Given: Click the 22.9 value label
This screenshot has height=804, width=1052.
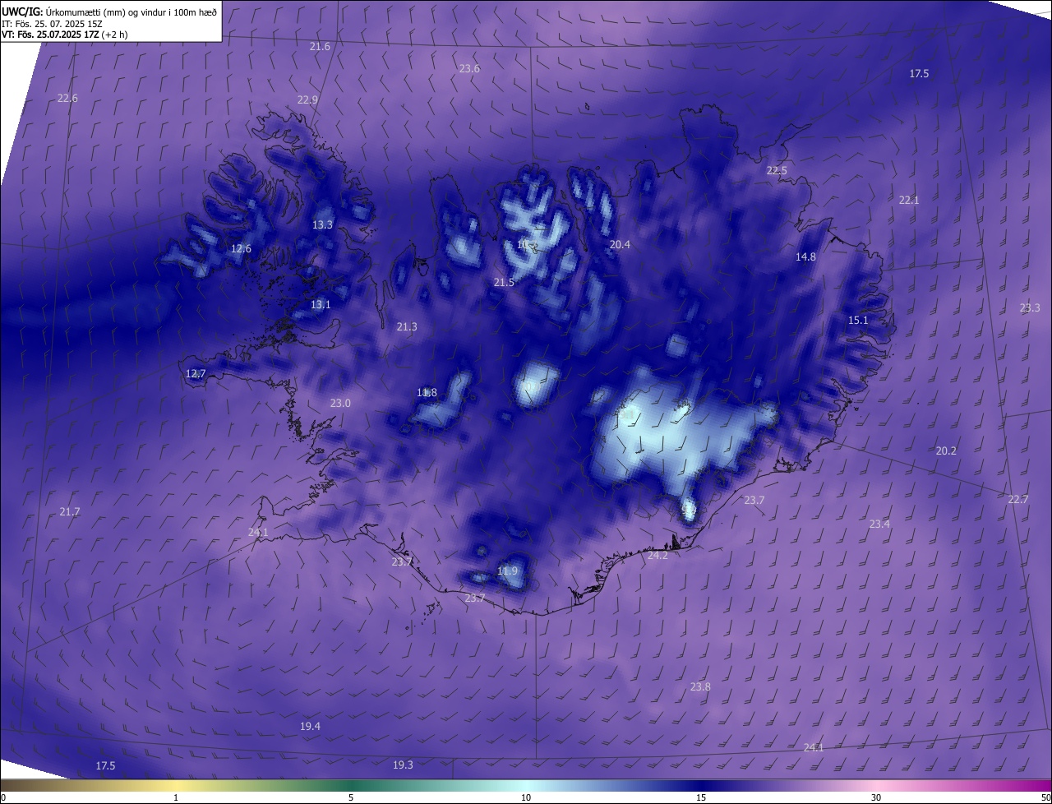Looking at the screenshot, I should [307, 100].
